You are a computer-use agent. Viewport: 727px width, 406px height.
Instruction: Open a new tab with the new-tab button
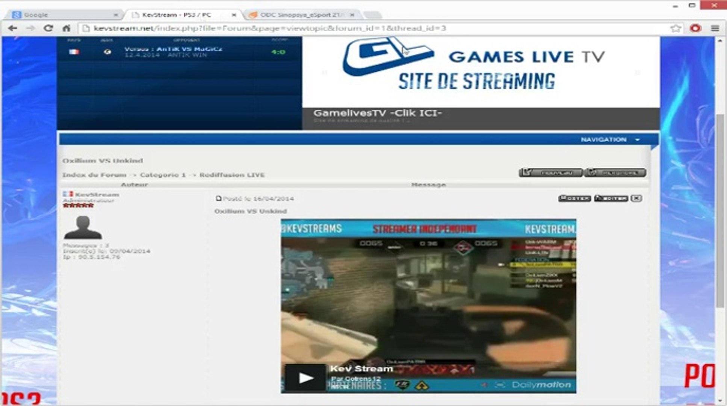372,15
